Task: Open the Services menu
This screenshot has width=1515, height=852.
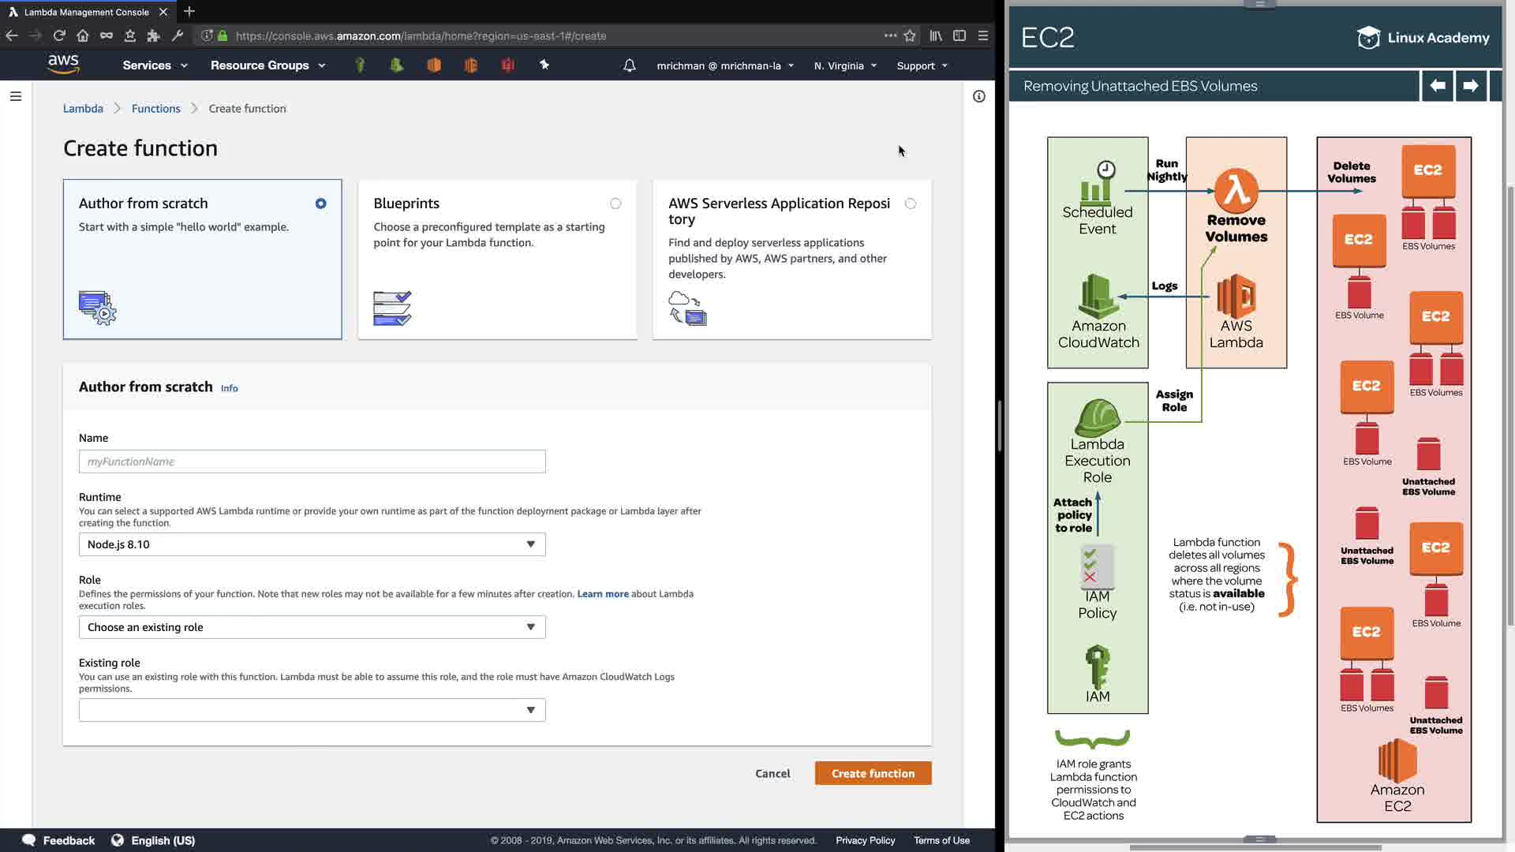Action: 155,65
